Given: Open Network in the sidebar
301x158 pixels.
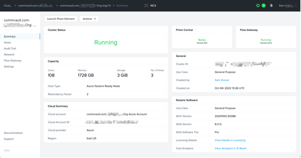Looking at the screenshot, I should coord(9,55).
